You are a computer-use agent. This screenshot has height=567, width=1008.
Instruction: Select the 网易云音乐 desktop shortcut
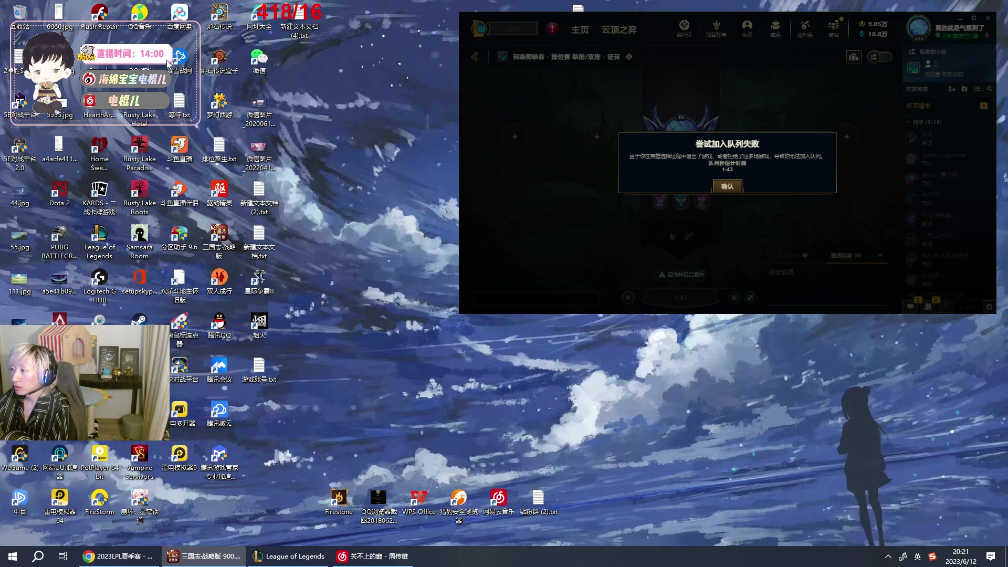click(498, 502)
